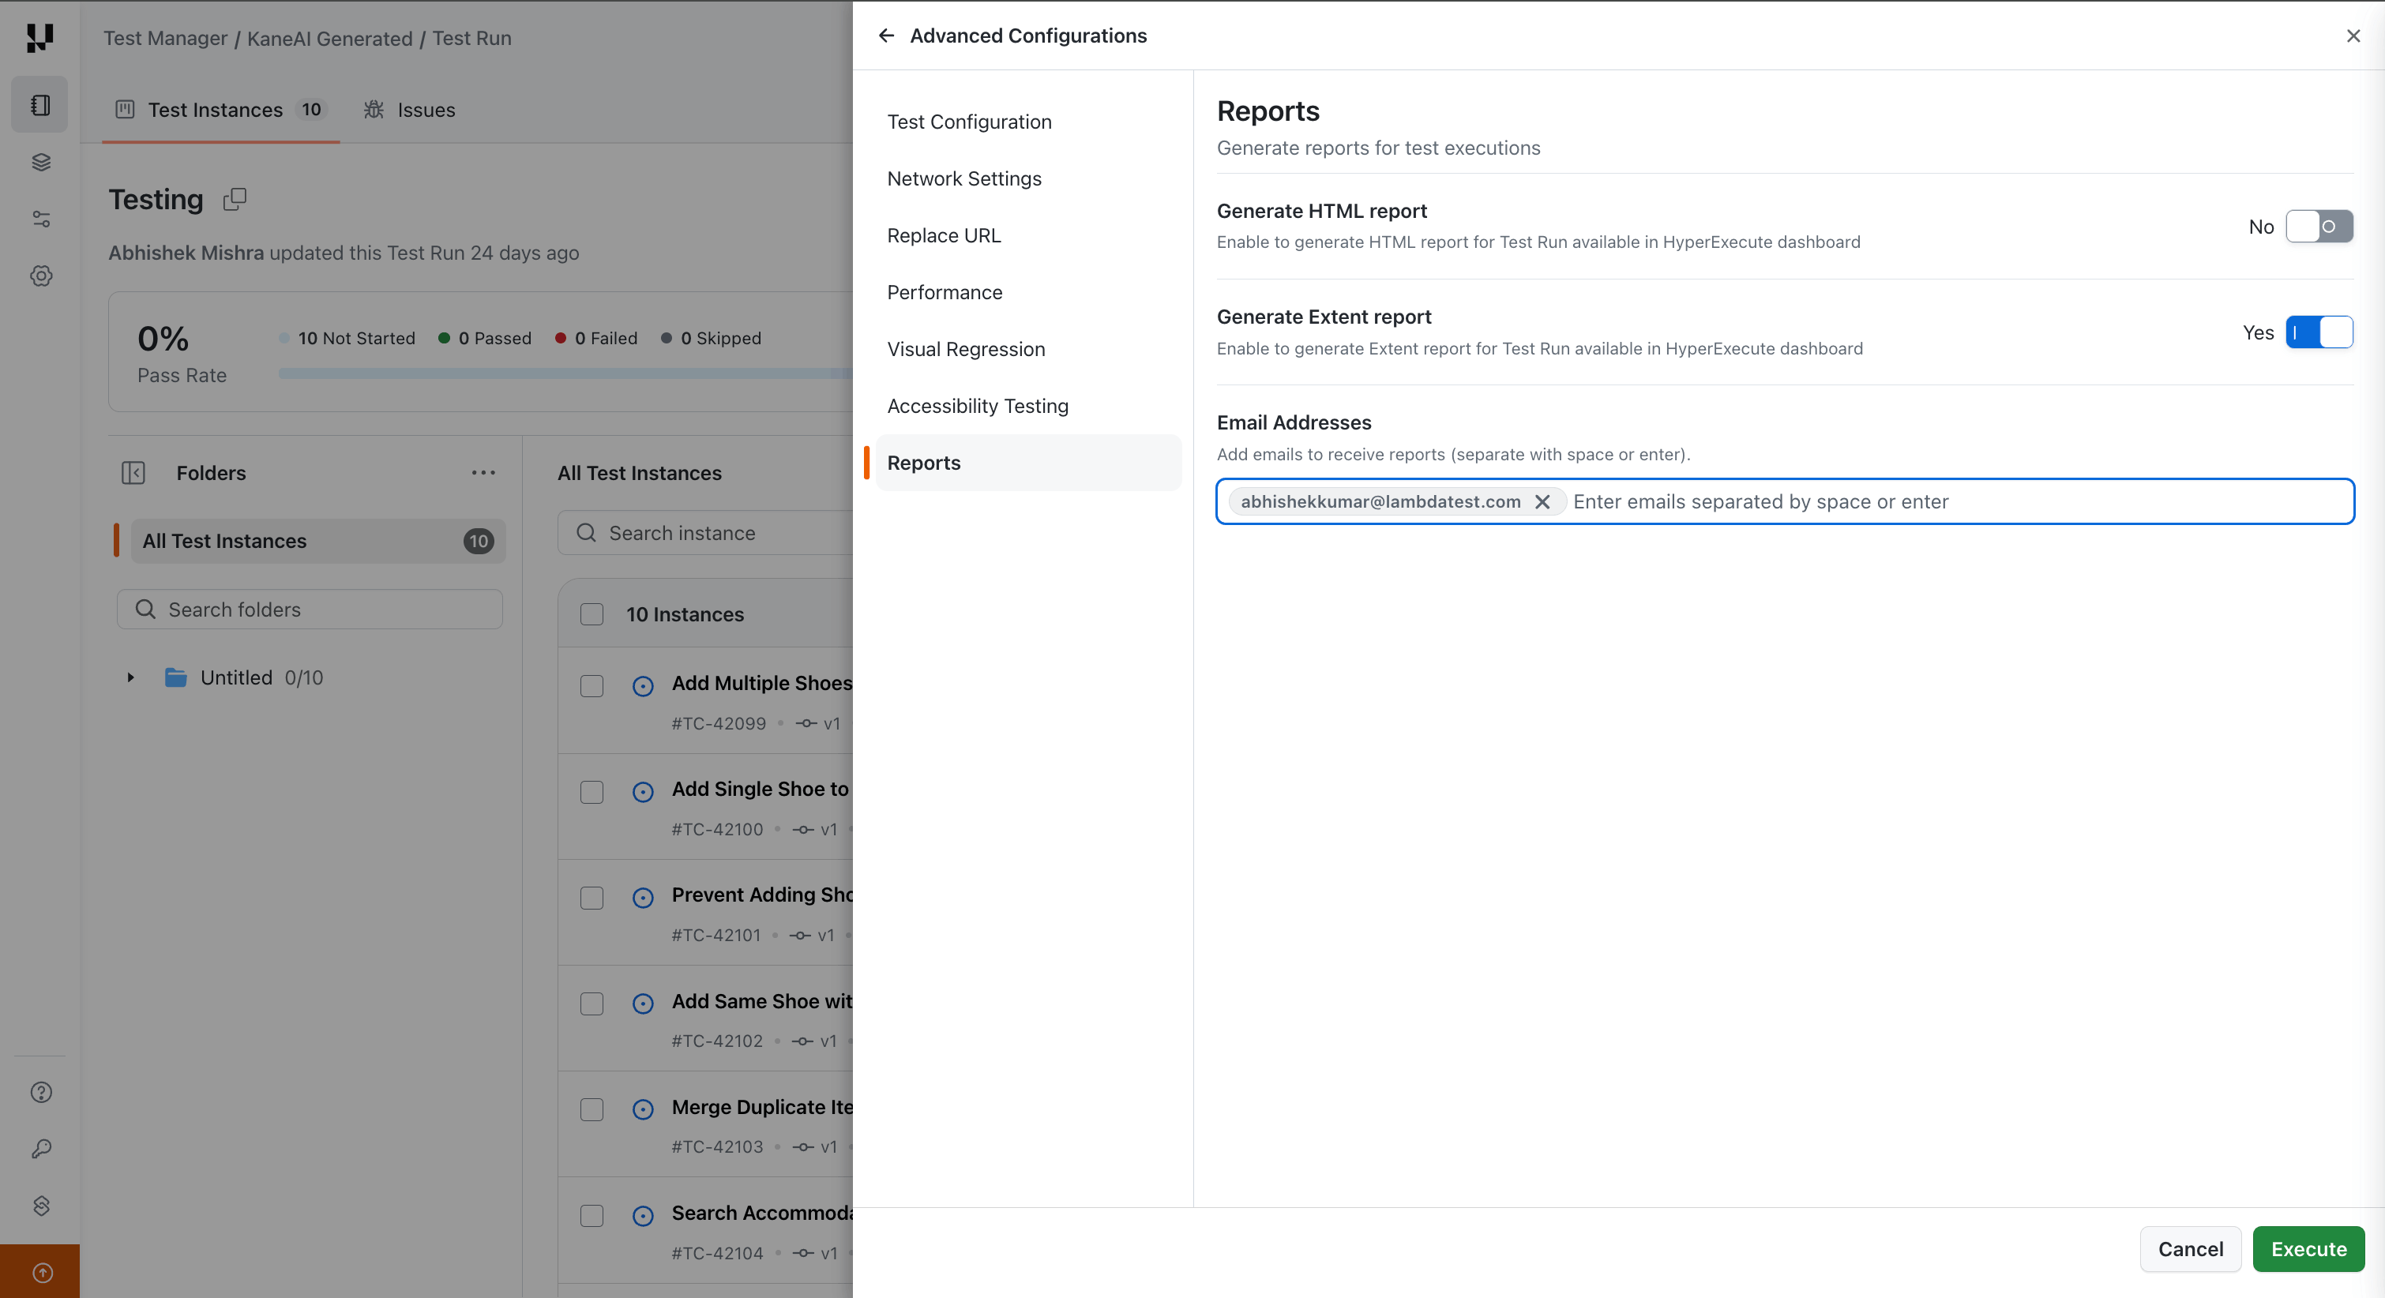
Task: Open the layers stack sidebar icon
Action: point(41,162)
